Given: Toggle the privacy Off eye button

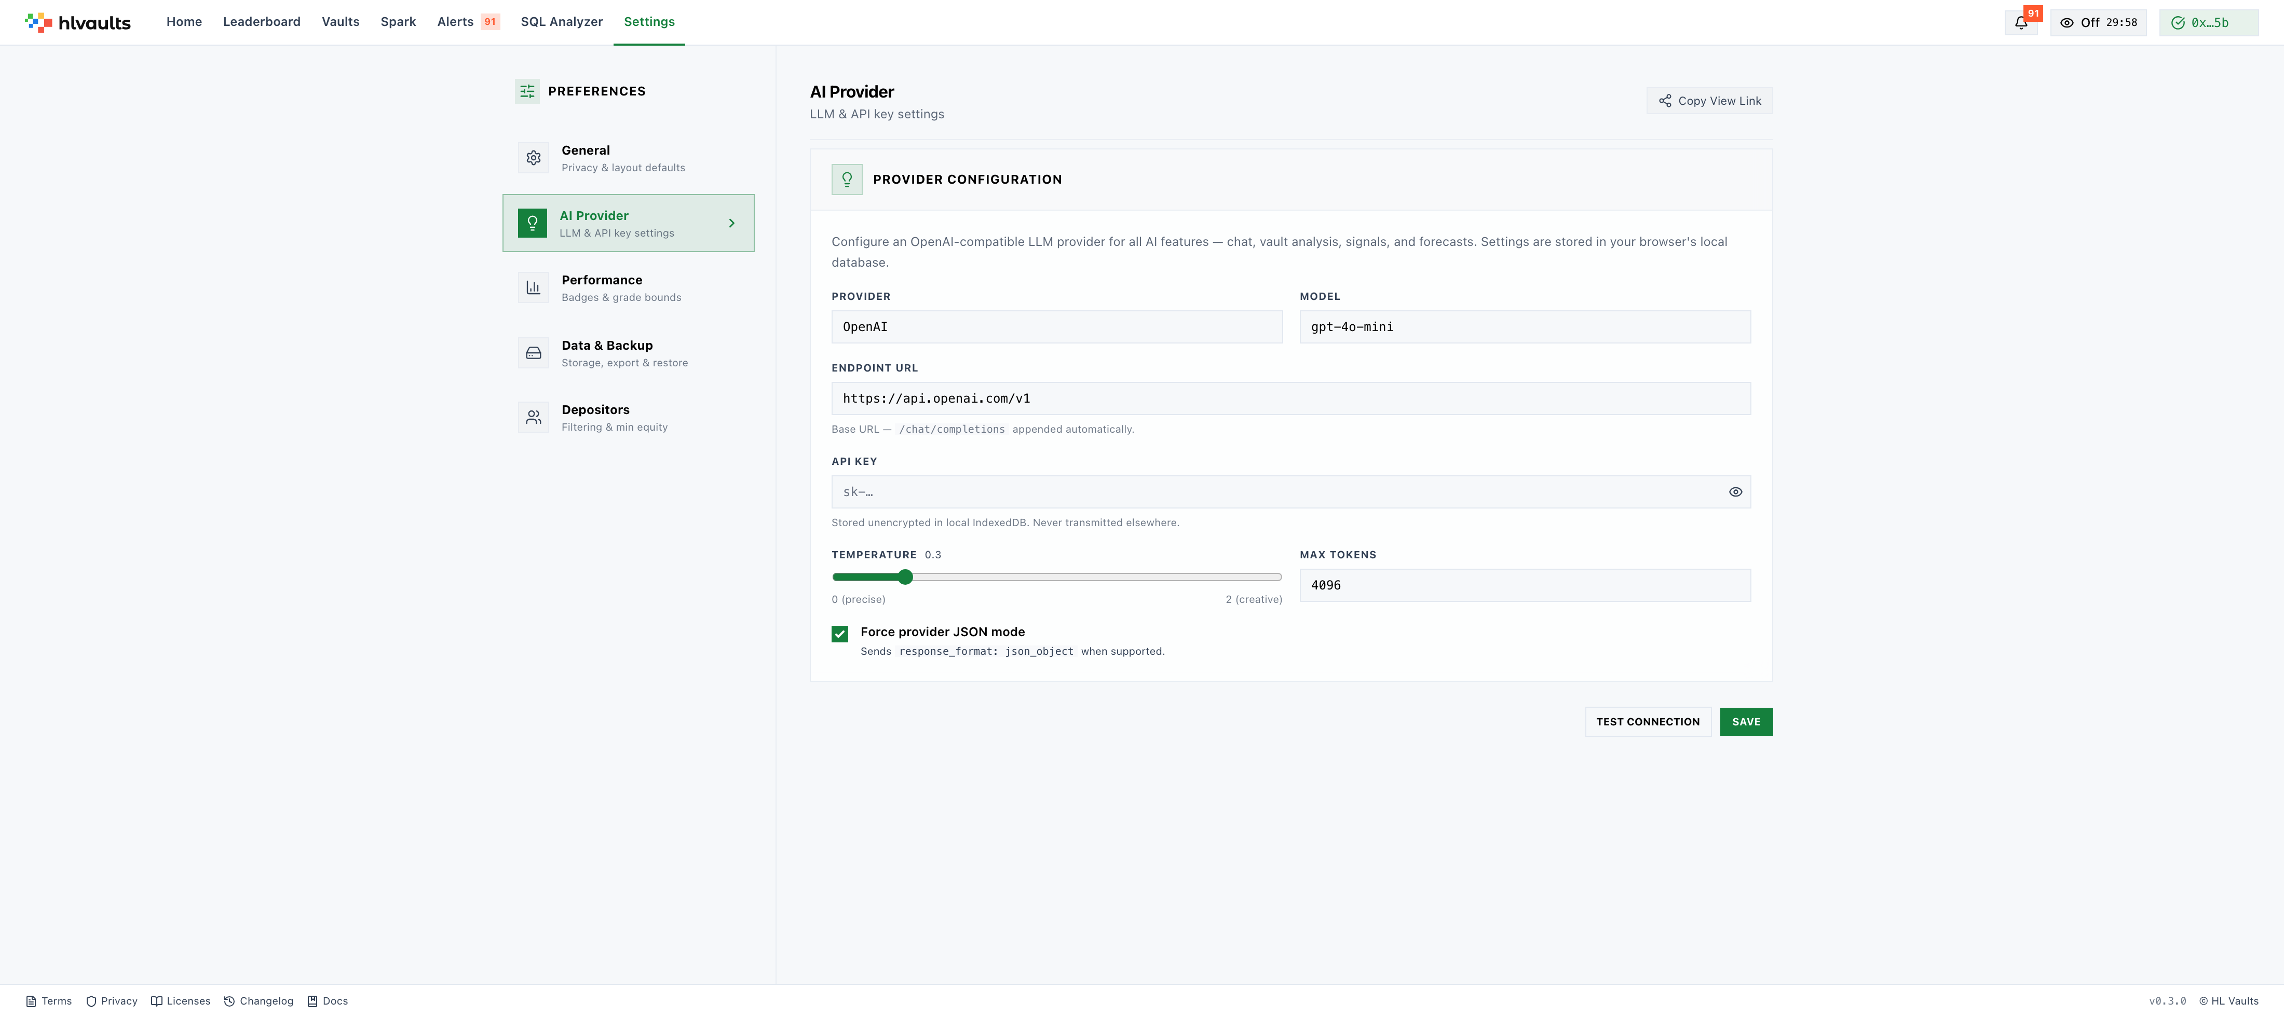Looking at the screenshot, I should pyautogui.click(x=2098, y=23).
